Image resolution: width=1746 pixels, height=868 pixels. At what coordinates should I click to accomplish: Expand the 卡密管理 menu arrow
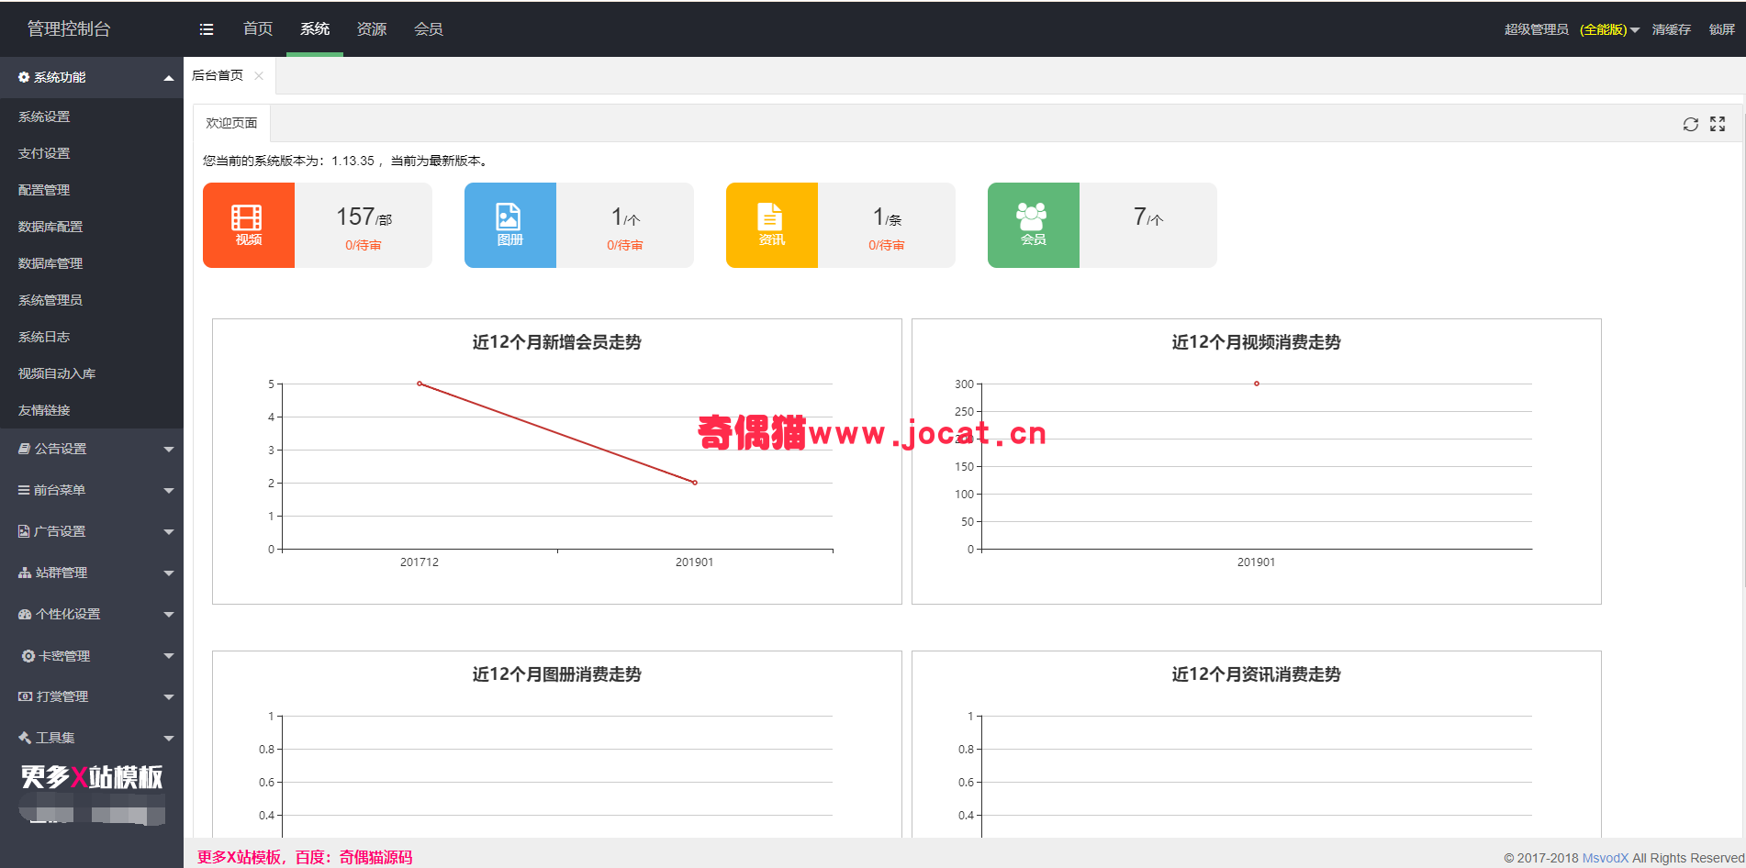(x=169, y=656)
